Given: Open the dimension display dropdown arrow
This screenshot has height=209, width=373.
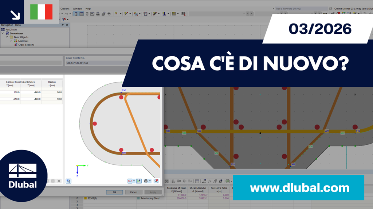Looking at the screenshot, I should tap(134, 181).
